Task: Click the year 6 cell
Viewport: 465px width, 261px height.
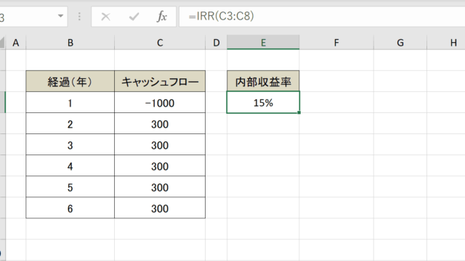Action: tap(70, 208)
